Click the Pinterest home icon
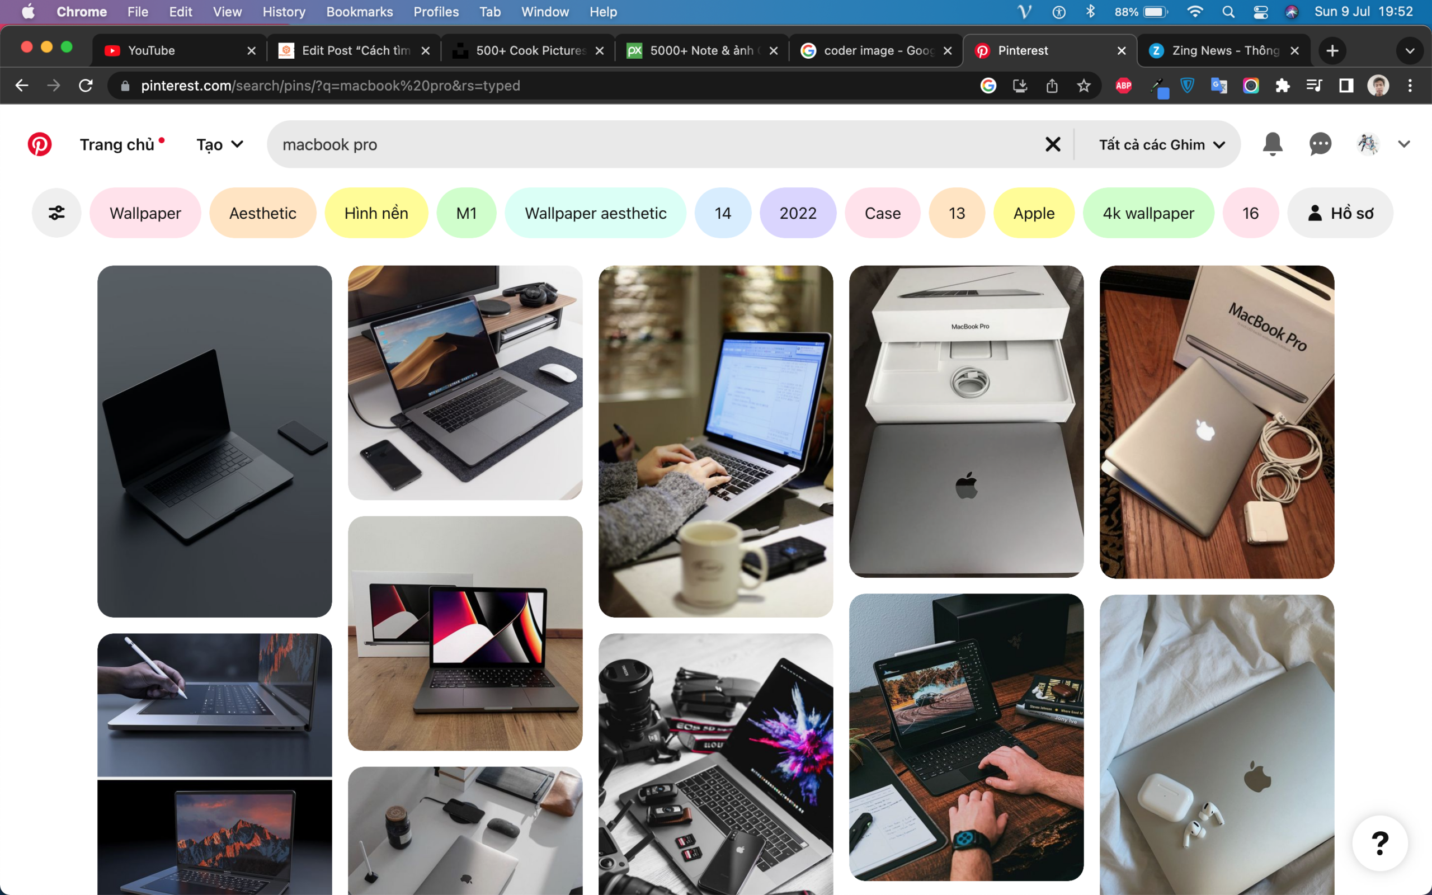This screenshot has width=1432, height=895. point(38,144)
